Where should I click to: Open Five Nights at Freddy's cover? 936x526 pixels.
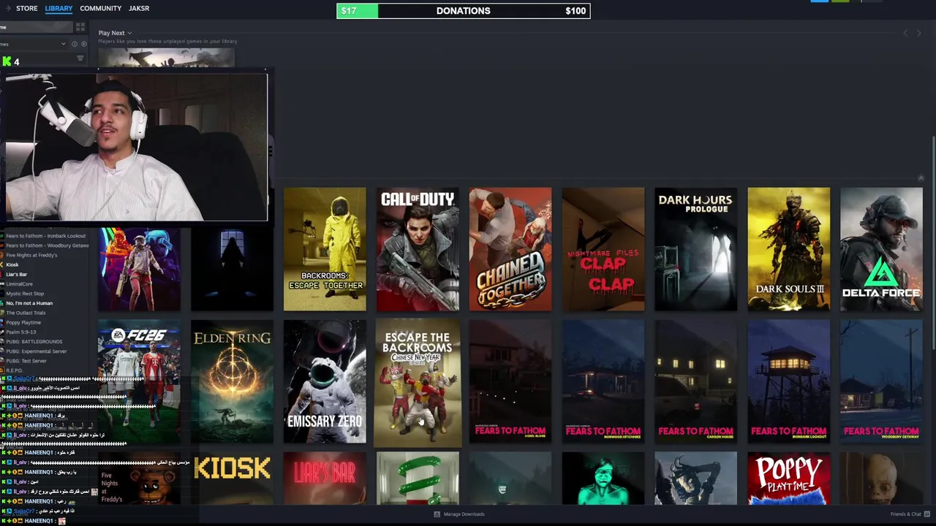click(x=139, y=479)
